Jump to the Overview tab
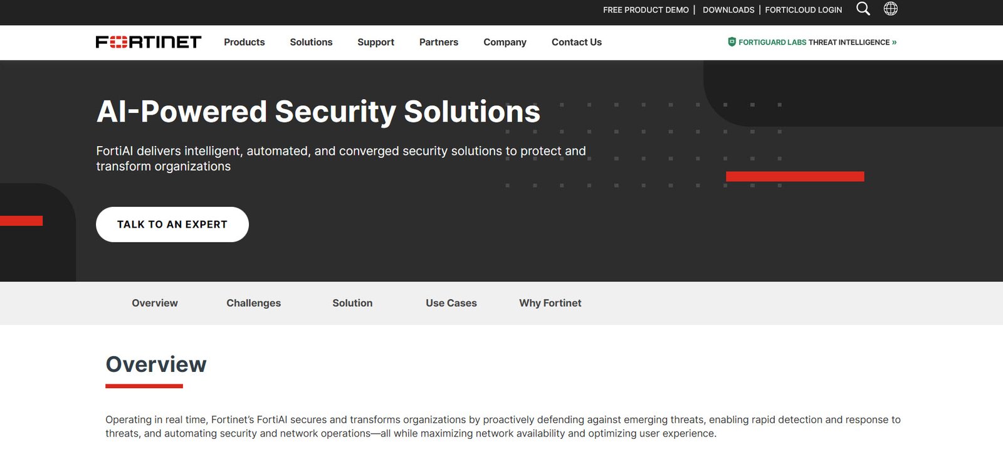Screen dimensions: 1003x459 click(x=155, y=303)
